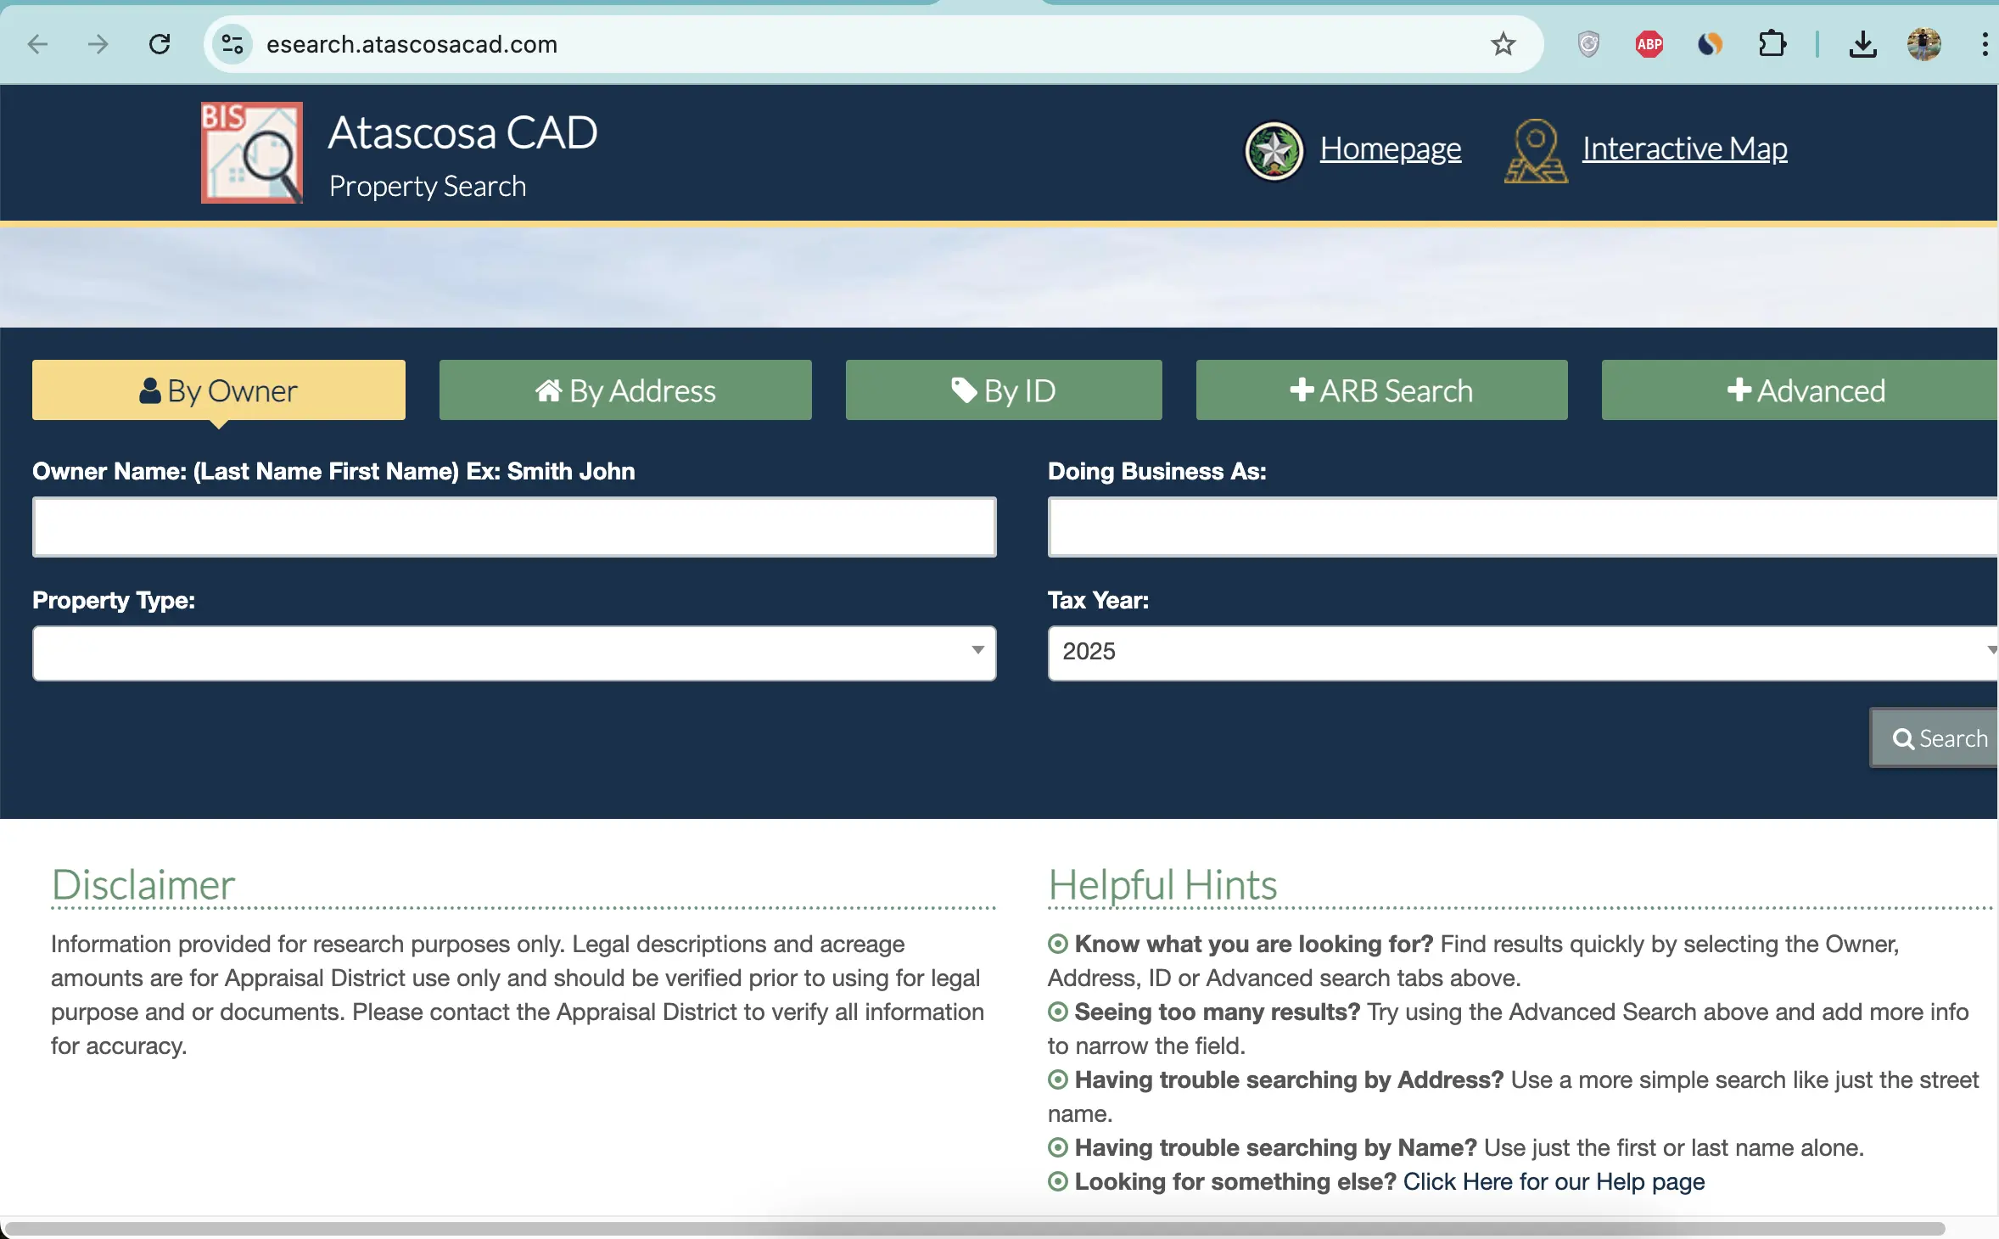Click the BIS property search logo

[x=251, y=153]
